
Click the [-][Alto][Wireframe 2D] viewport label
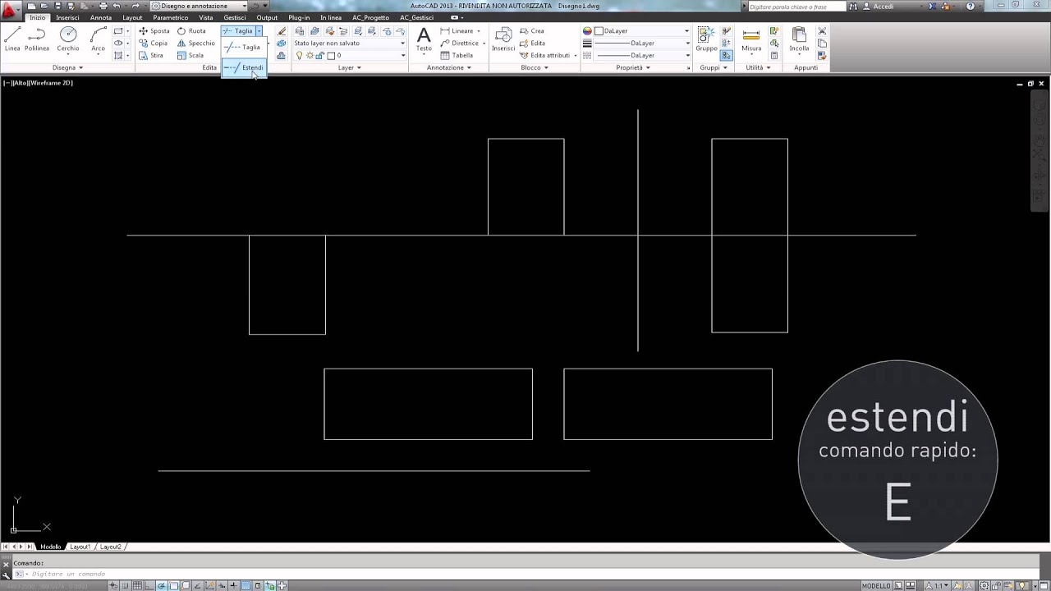click(38, 83)
